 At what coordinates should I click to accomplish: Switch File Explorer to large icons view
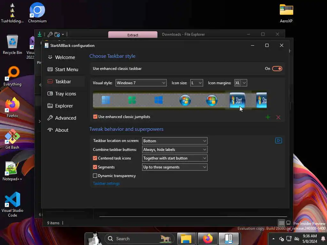click(288, 223)
